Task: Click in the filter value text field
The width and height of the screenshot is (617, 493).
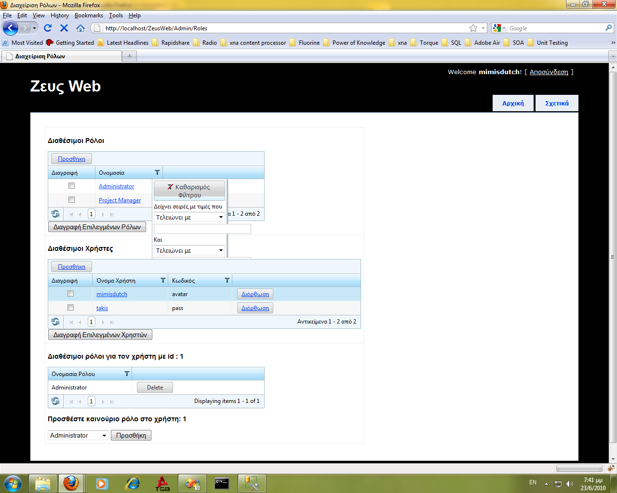Action: pos(202,229)
